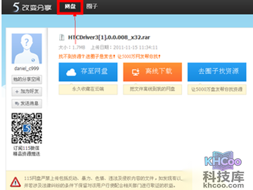Open 他的分享空间 button
Viewport: 253px width, 190px height.
pyautogui.click(x=27, y=80)
